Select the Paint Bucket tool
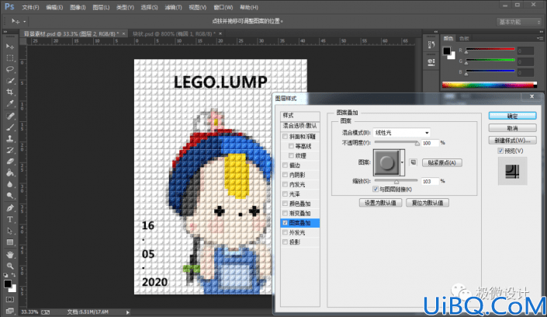The image size is (547, 317). point(10,173)
